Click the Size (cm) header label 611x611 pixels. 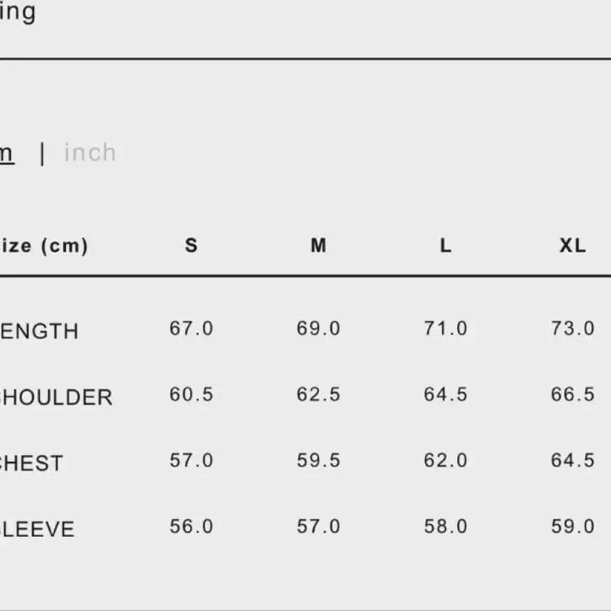pos(43,246)
